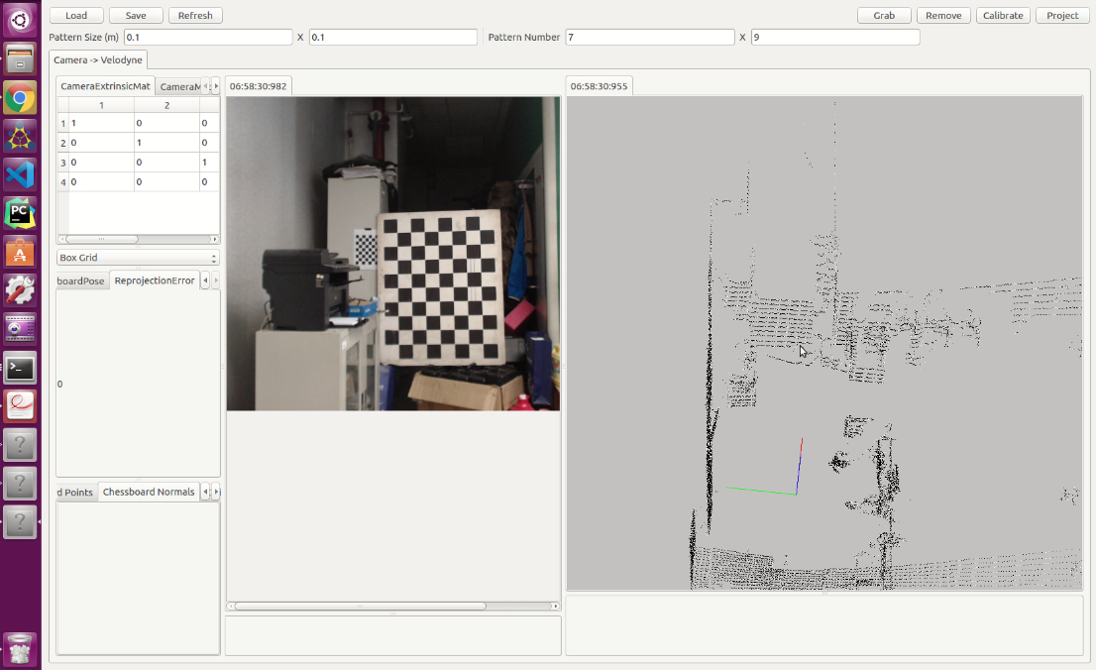Select column header 1 in the matrix table
The height and width of the screenshot is (670, 1096).
101,105
